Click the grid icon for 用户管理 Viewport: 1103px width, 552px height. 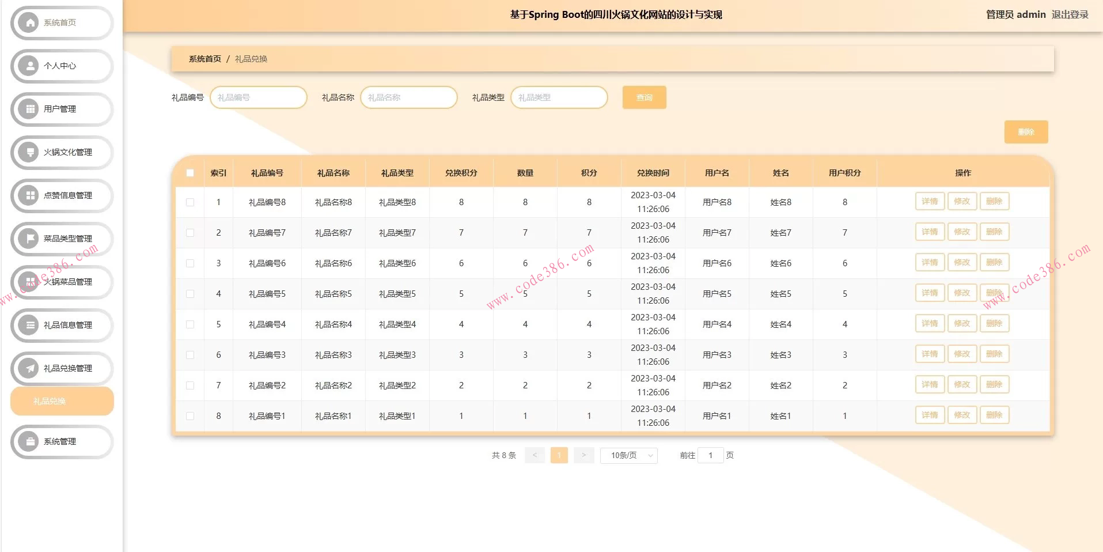[x=28, y=109]
